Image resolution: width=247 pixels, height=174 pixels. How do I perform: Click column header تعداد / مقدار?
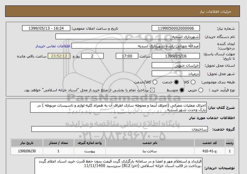point(58,143)
